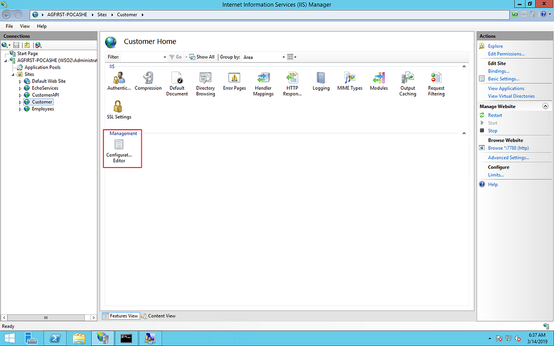Click View Virtual Directories link
Viewport: 554px width, 346px height.
pos(511,96)
